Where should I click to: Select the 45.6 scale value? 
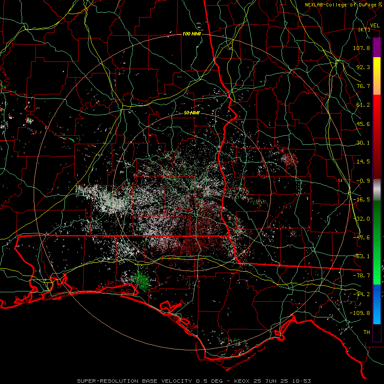click(x=363, y=124)
